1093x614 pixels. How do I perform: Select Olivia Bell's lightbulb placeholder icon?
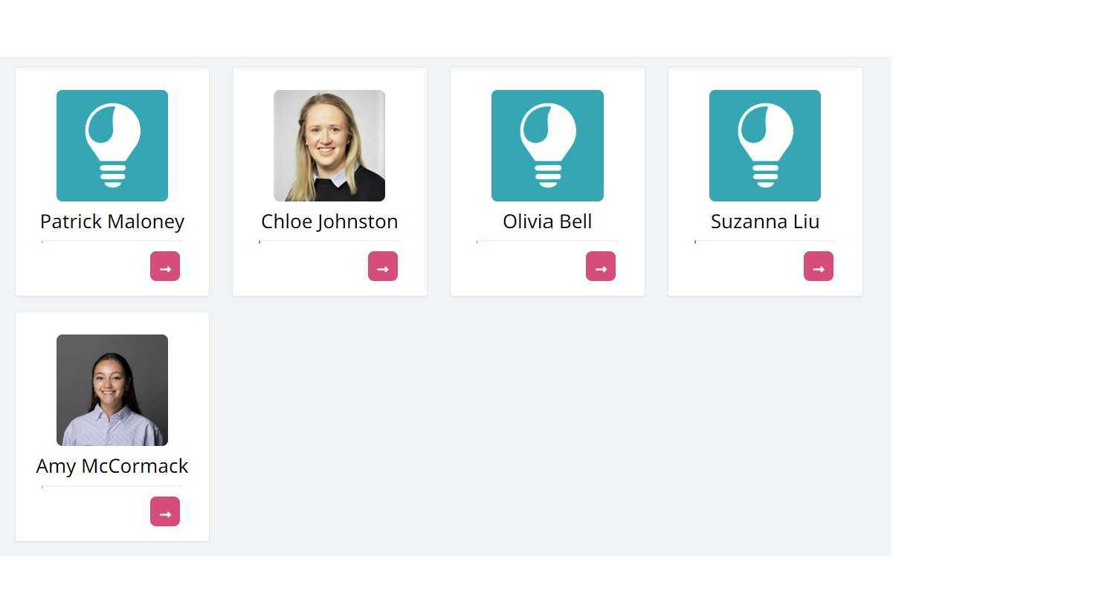click(x=547, y=146)
